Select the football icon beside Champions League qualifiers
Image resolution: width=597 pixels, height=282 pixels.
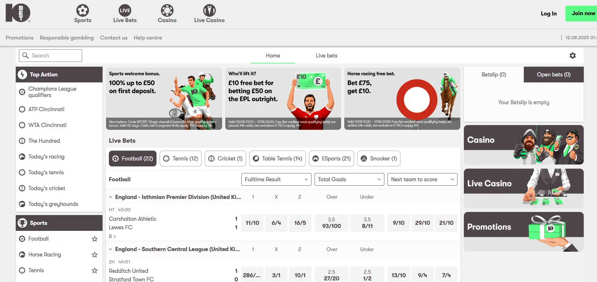point(22,92)
